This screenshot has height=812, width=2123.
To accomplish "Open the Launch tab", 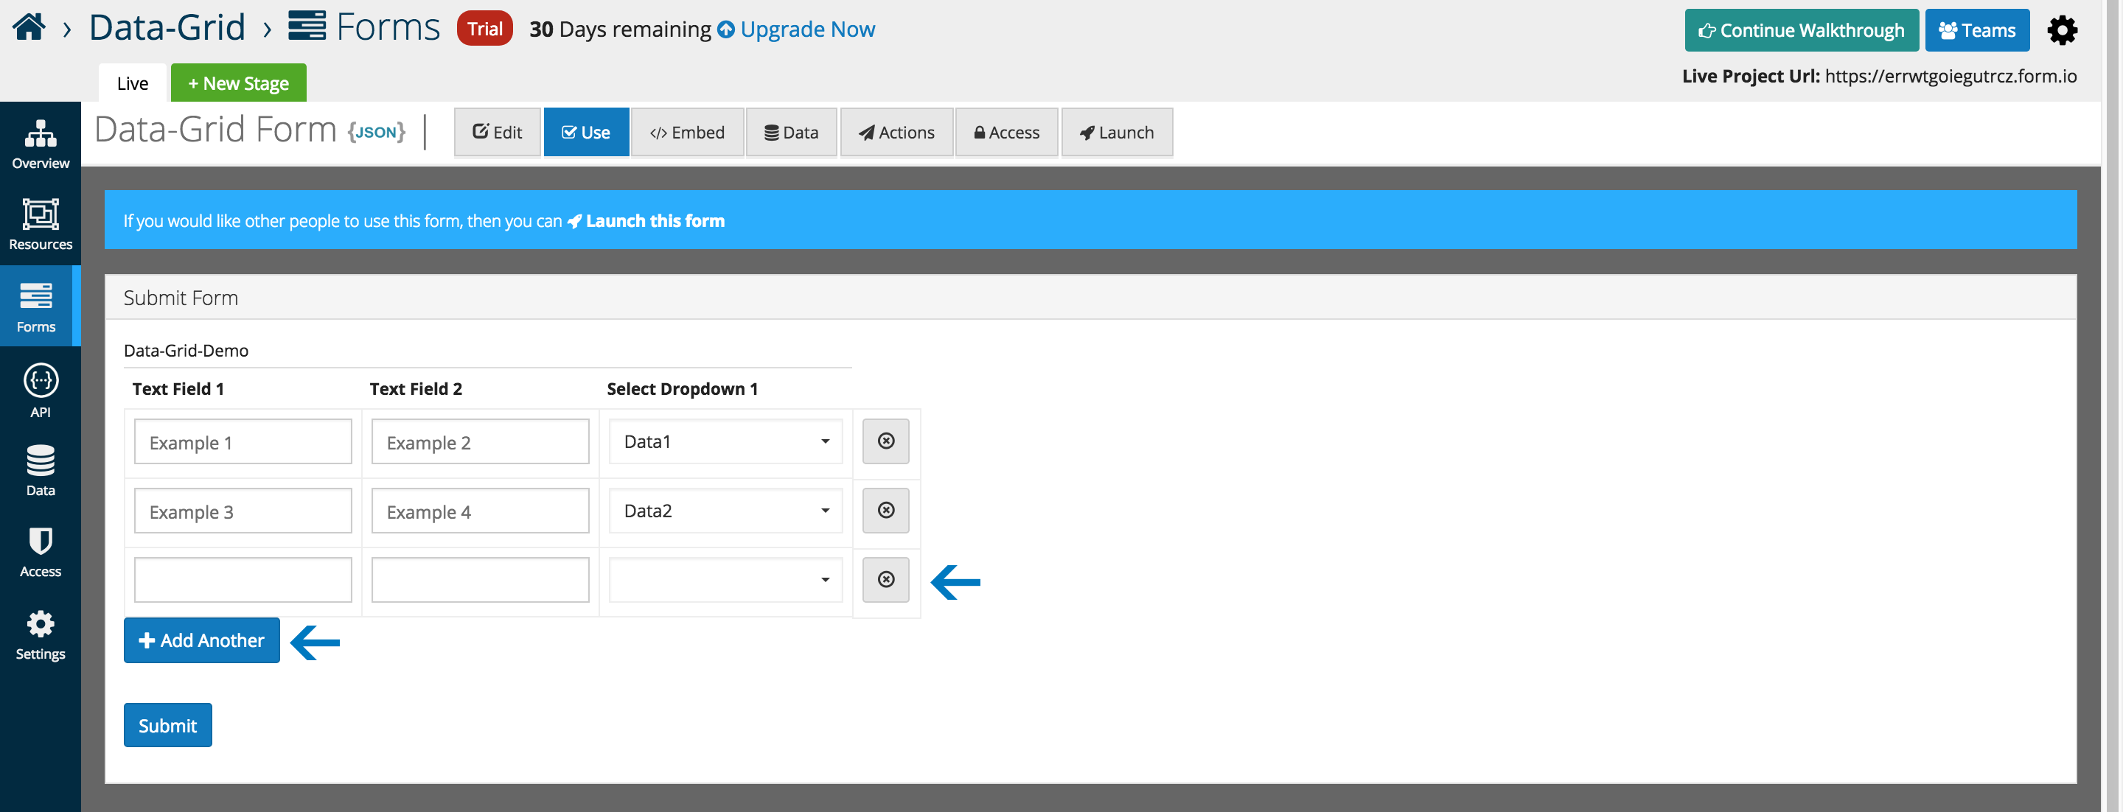I will (1117, 132).
